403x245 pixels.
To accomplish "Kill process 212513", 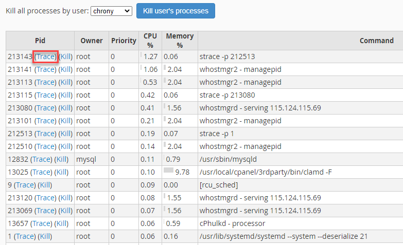I will coord(65,134).
